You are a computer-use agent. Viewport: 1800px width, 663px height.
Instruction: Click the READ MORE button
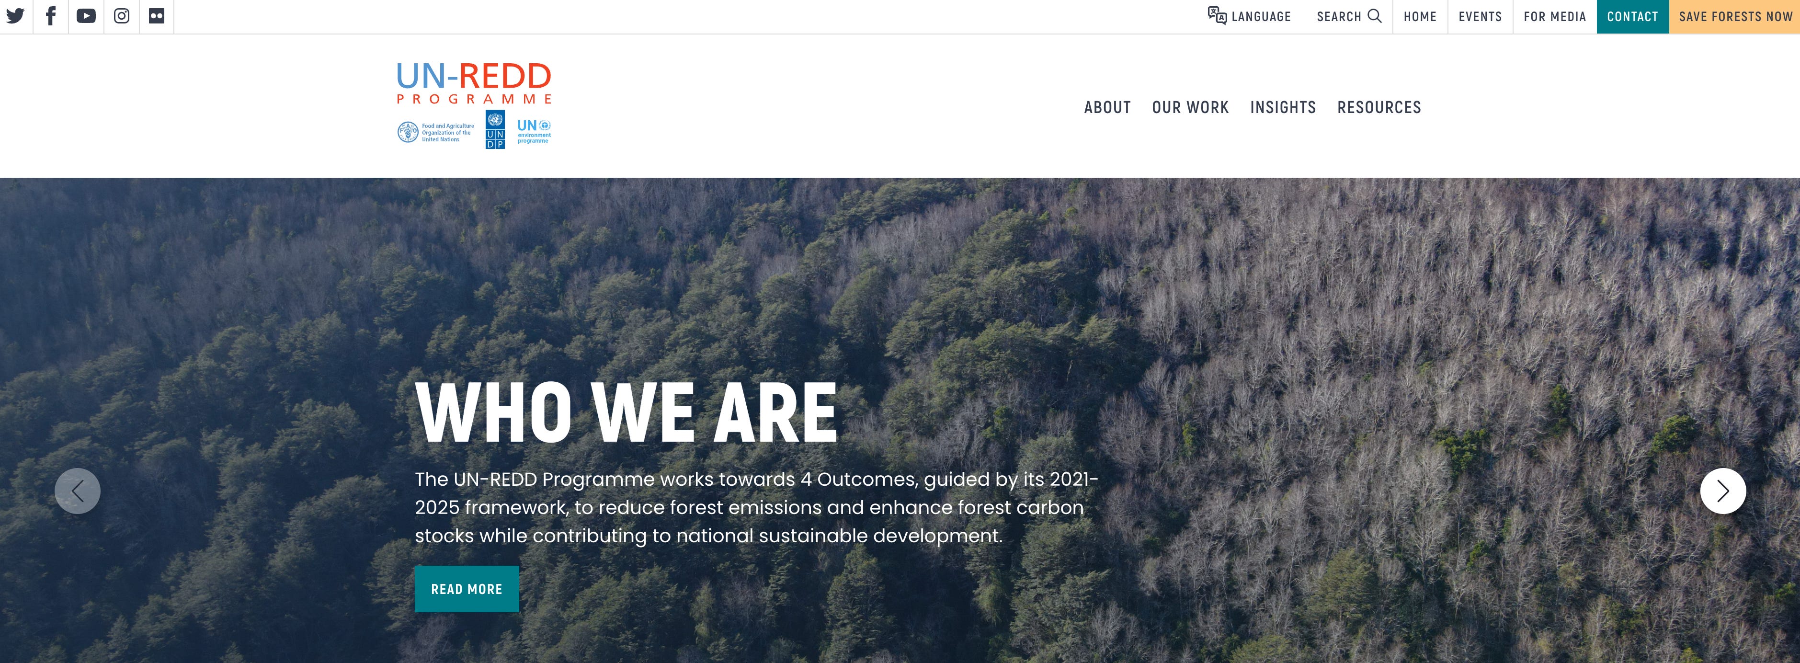(x=467, y=589)
